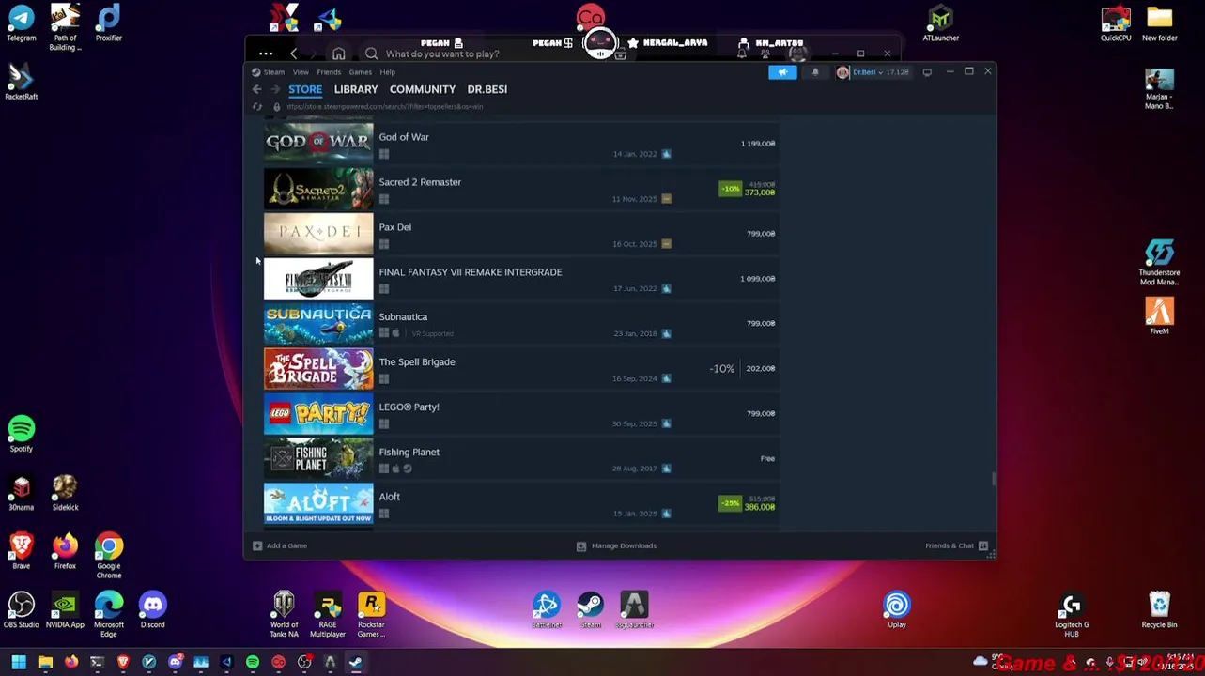Open Sacred 2 Remaster listing
1205x676 pixels.
point(520,190)
